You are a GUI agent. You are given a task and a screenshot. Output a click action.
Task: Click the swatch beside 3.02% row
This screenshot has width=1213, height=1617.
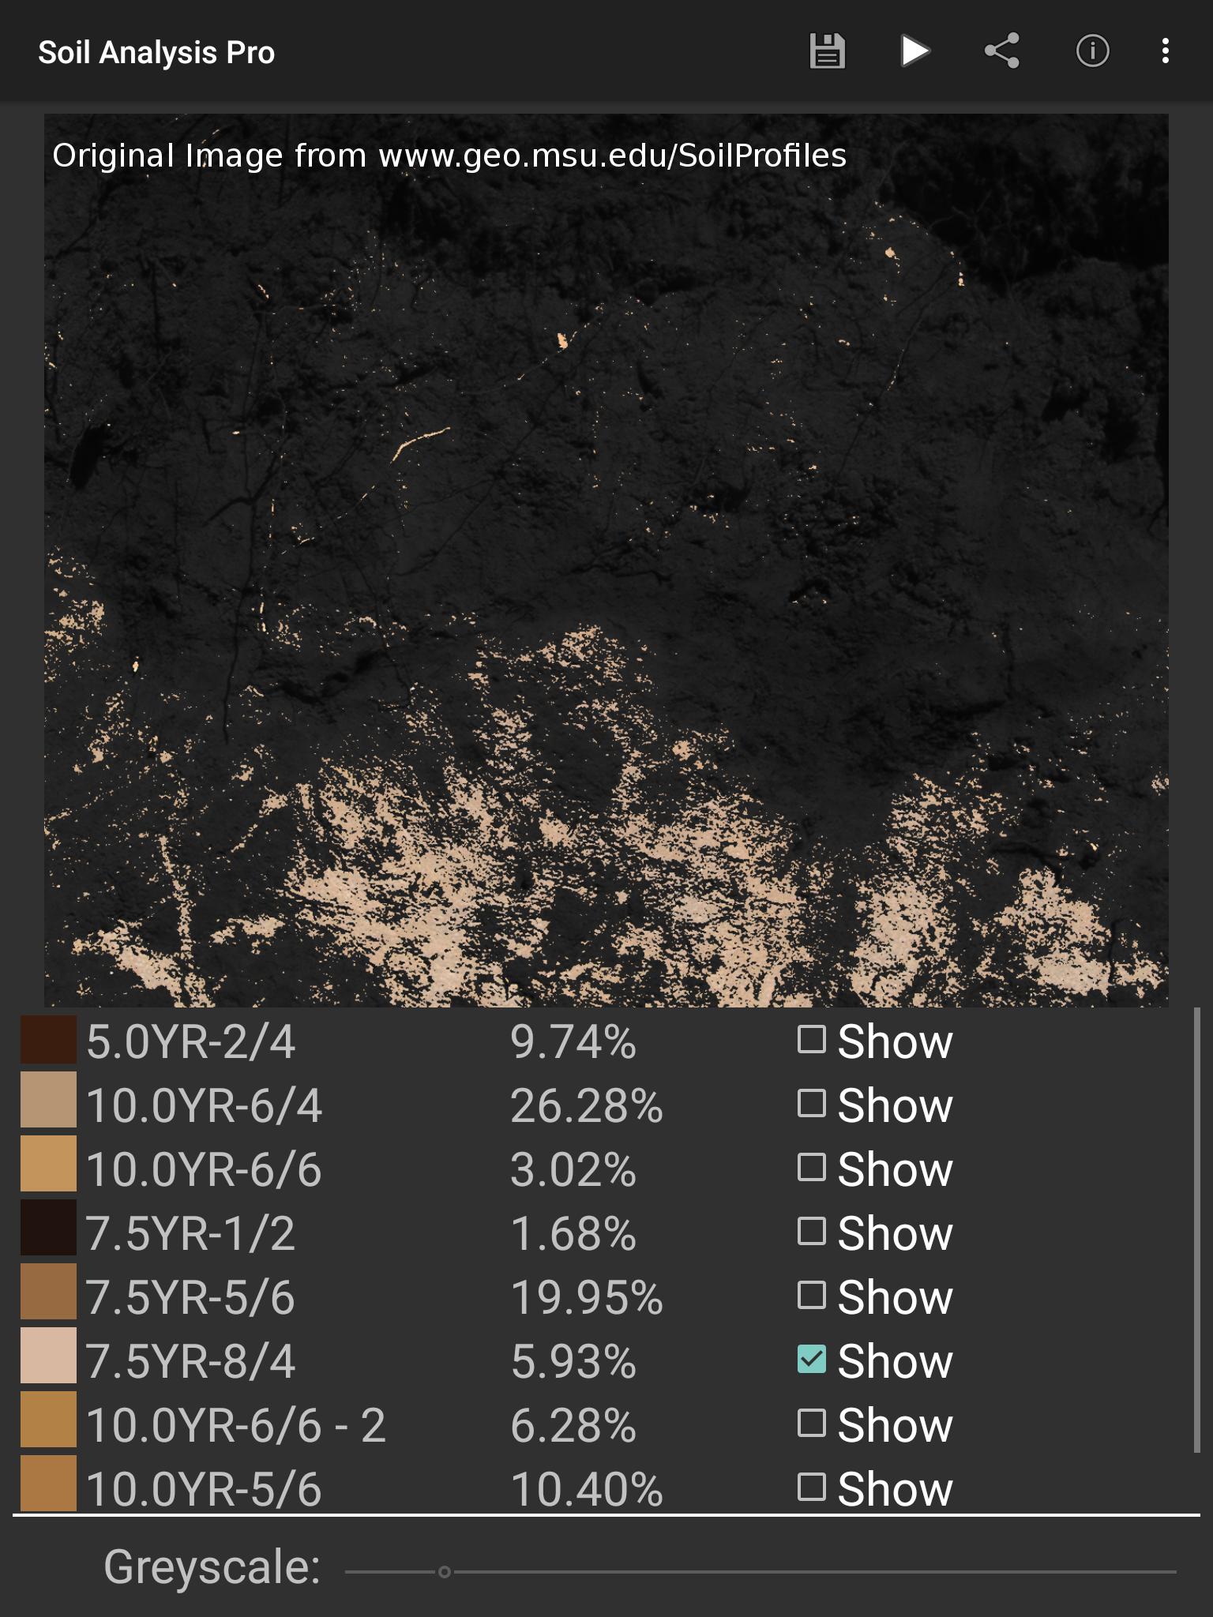tap(48, 1163)
